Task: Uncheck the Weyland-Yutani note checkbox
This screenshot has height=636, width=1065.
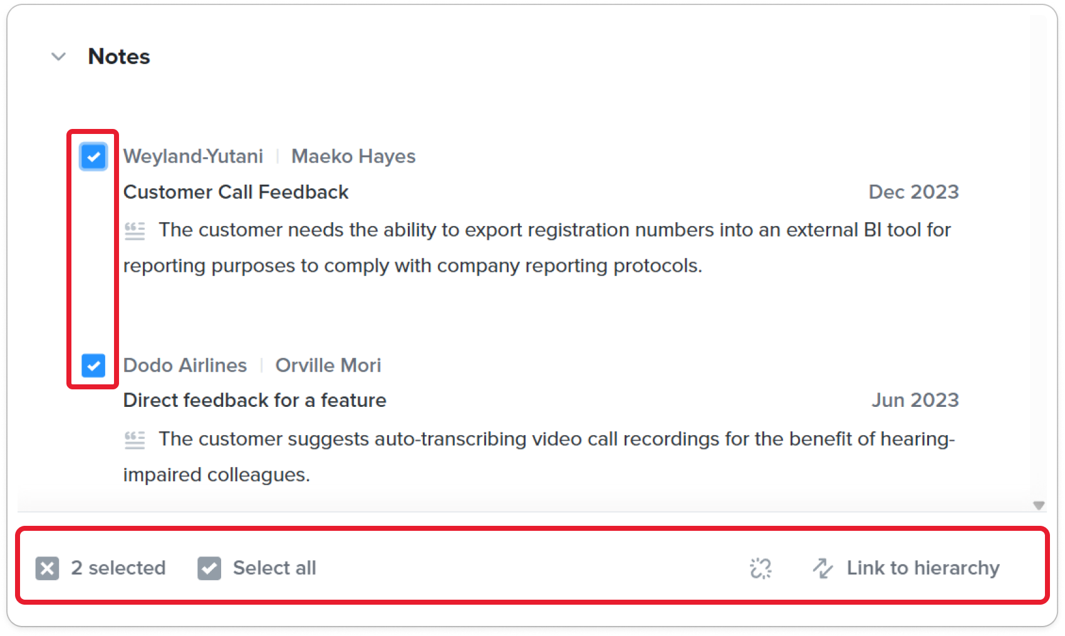Action: tap(93, 156)
